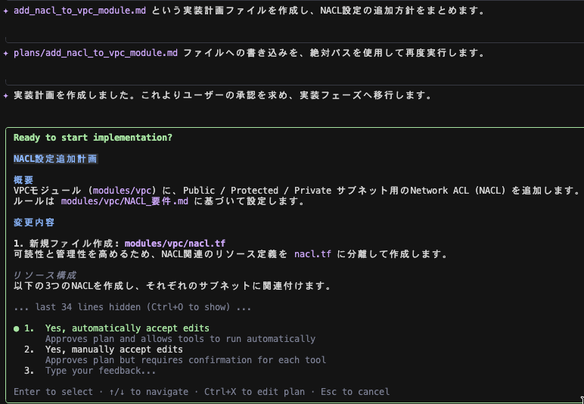Click the sparkle icon beside the add_nacl_to_vpc_module.md line
Viewport: 584px width, 404px height.
coord(6,11)
